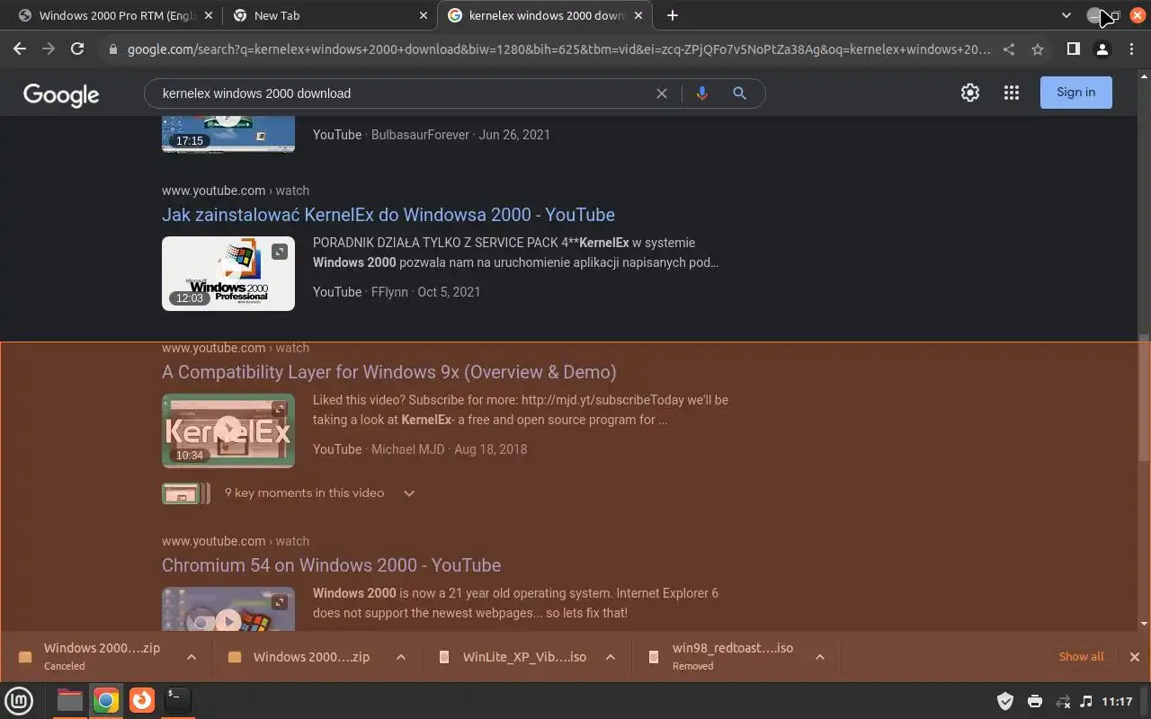Click Show all downloads
The width and height of the screenshot is (1151, 719).
(1081, 657)
